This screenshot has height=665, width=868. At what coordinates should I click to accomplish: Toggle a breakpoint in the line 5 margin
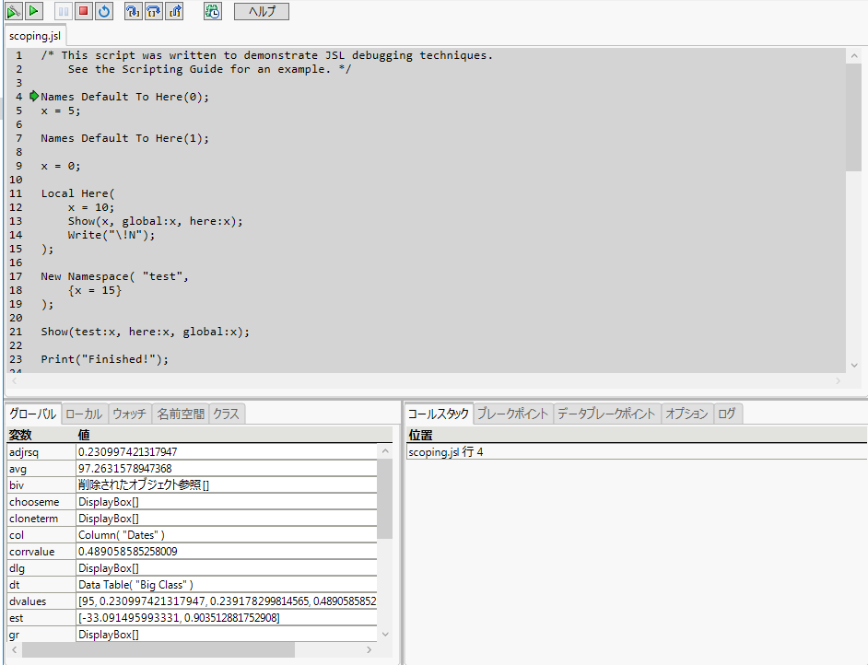[33, 111]
